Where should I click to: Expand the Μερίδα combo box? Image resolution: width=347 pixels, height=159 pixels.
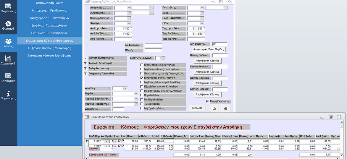pos(135,94)
